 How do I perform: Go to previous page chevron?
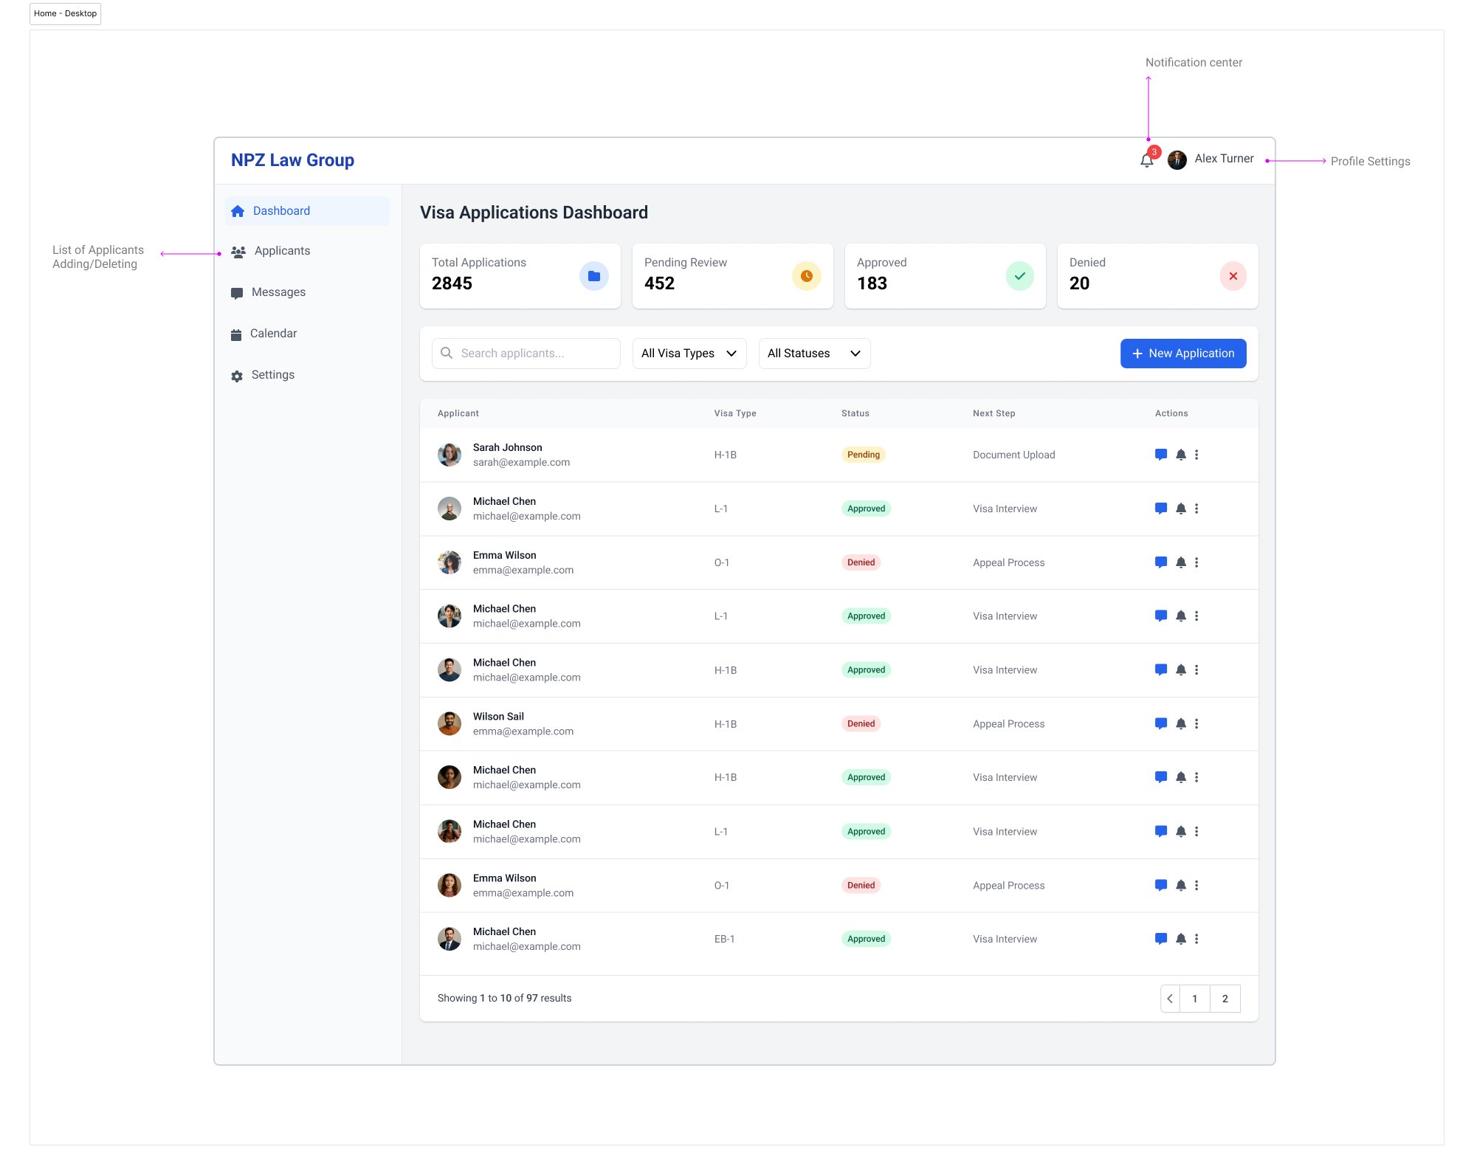1169,999
